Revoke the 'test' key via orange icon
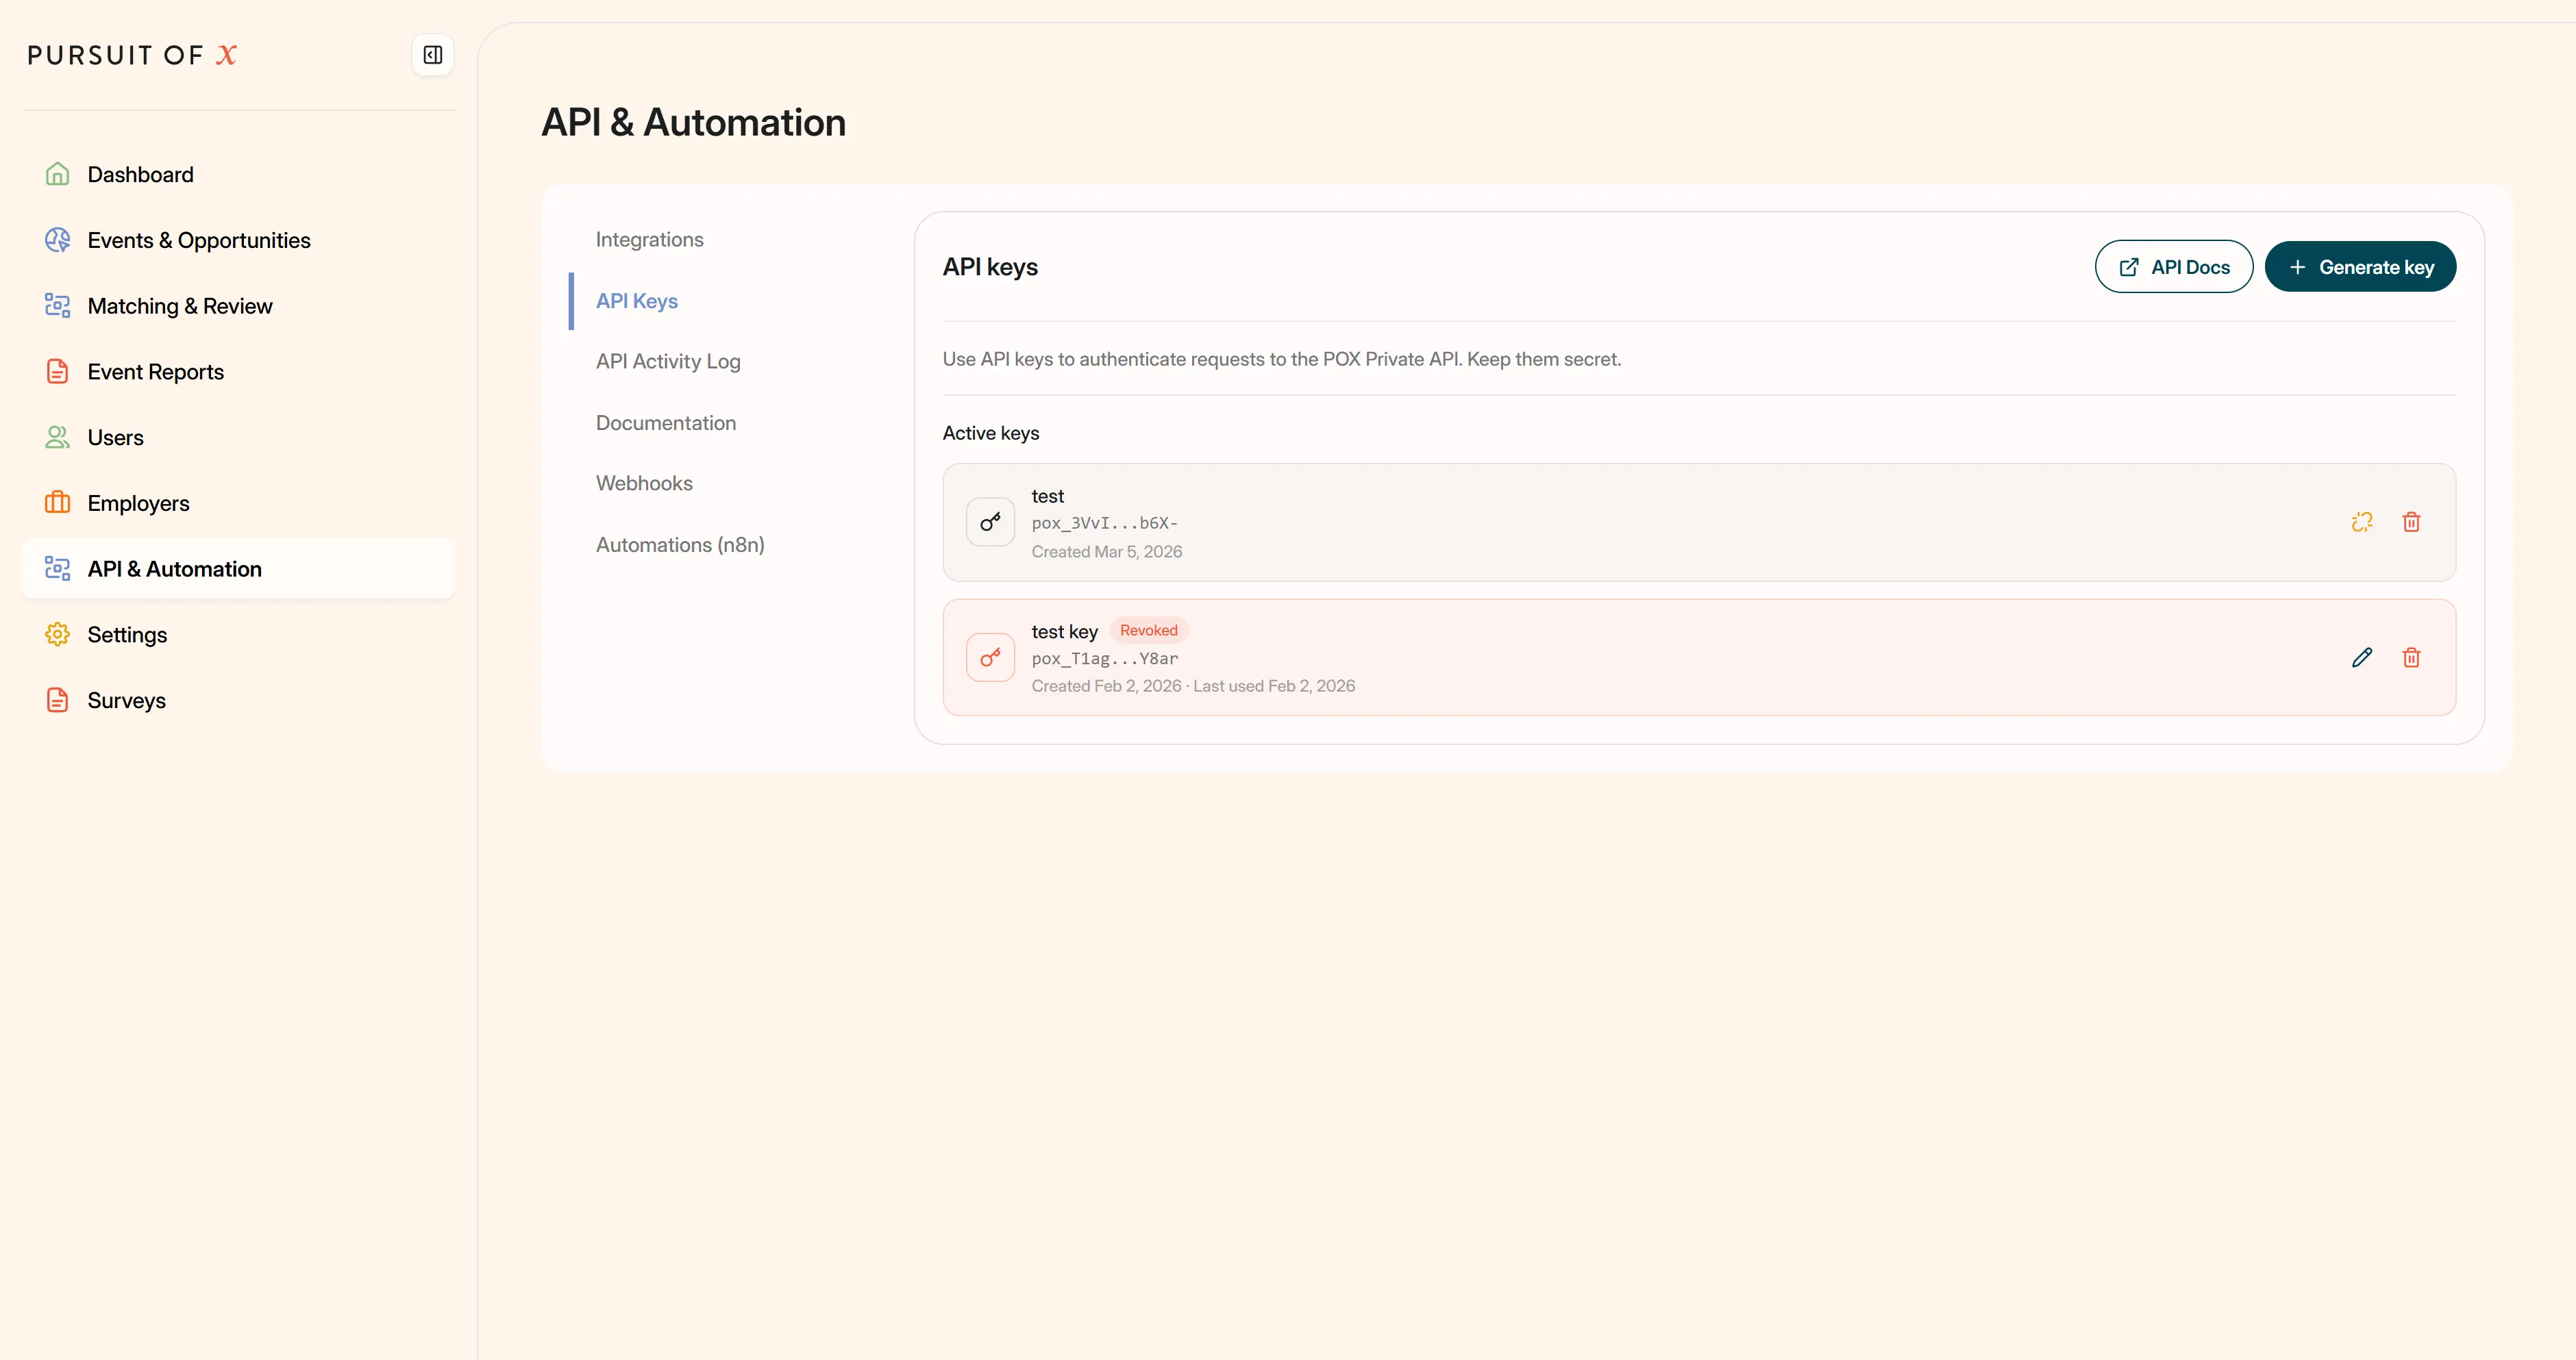Screen dimensions: 2576x1360 click(2362, 522)
